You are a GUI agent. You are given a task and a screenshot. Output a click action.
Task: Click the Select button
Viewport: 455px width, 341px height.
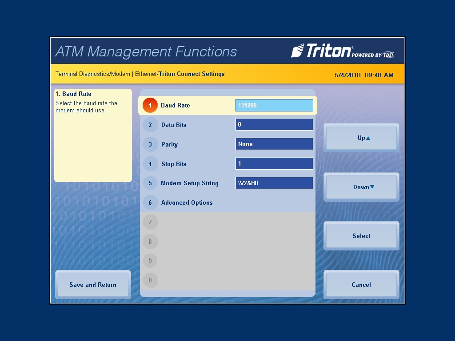coord(361,236)
